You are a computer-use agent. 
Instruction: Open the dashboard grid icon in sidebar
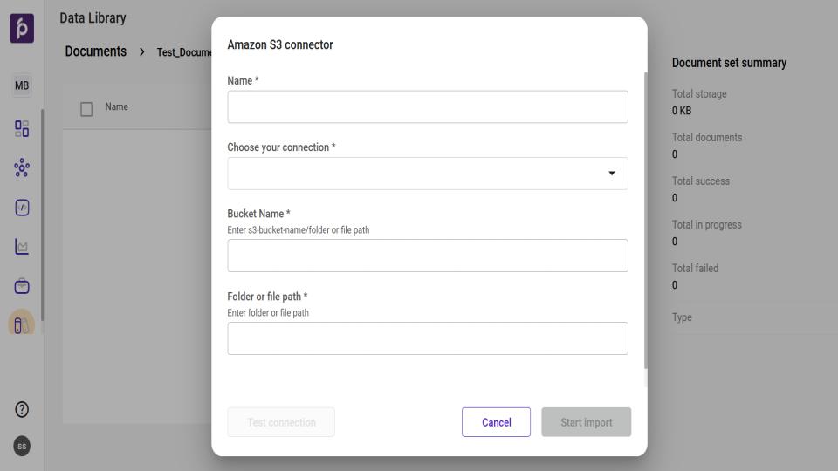point(22,128)
